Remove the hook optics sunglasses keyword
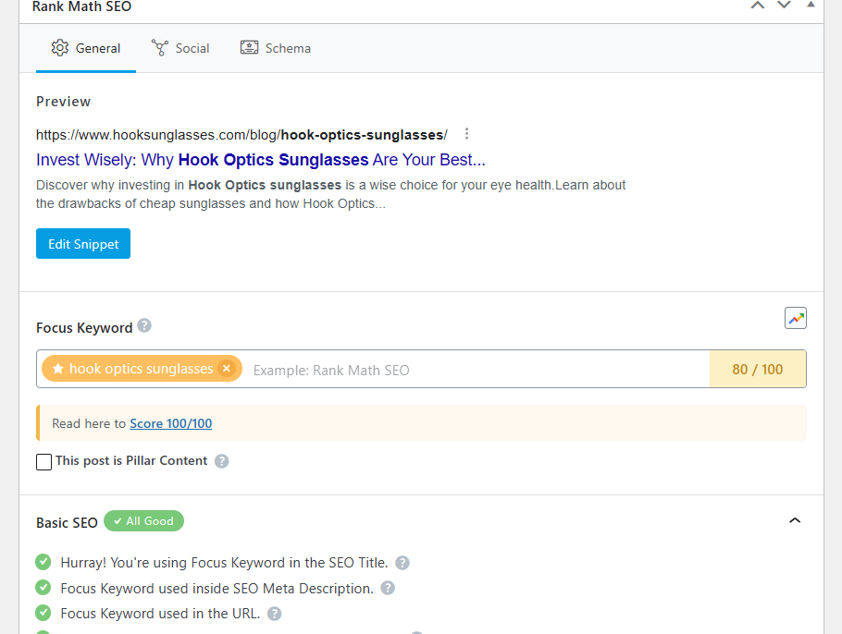 227,369
